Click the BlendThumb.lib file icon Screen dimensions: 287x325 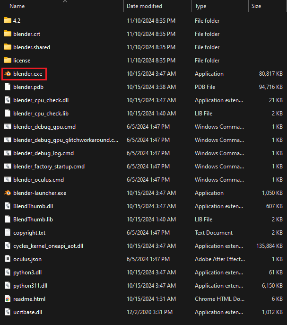[x=8, y=220]
